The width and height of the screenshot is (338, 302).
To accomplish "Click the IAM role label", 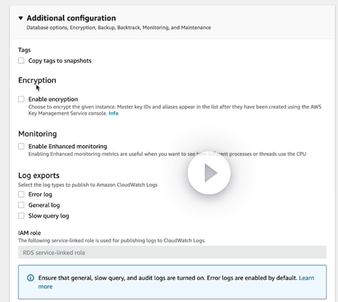I will tap(29, 233).
